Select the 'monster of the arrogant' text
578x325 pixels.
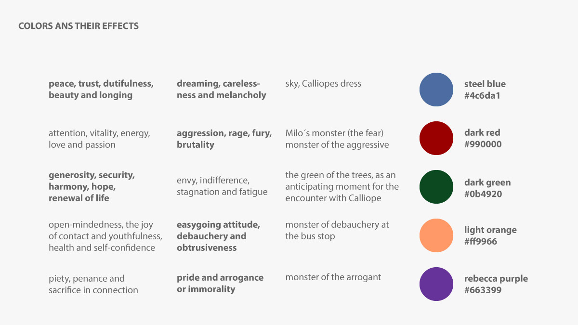(x=333, y=277)
